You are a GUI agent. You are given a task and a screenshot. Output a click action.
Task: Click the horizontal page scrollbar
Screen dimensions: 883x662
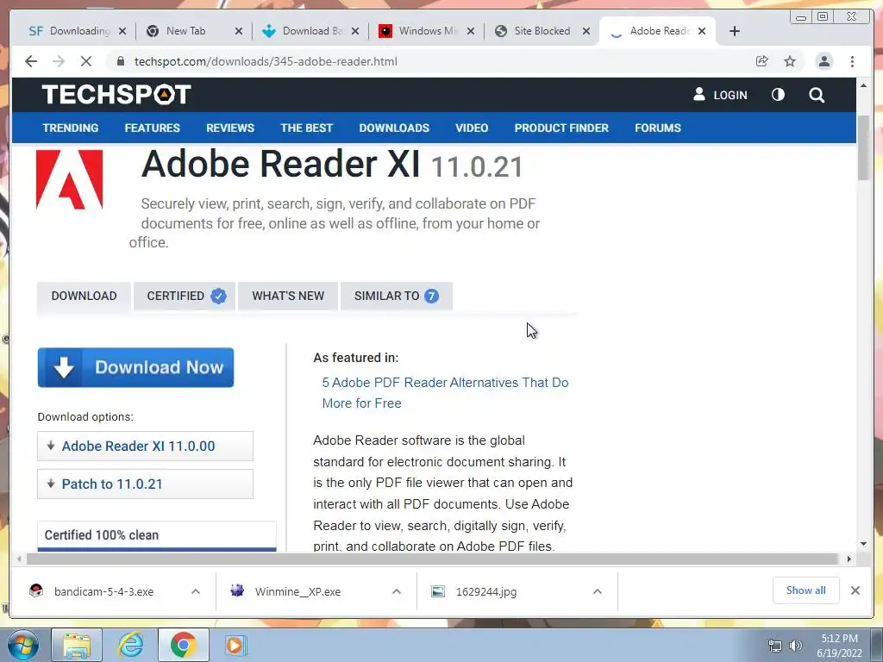pos(433,559)
